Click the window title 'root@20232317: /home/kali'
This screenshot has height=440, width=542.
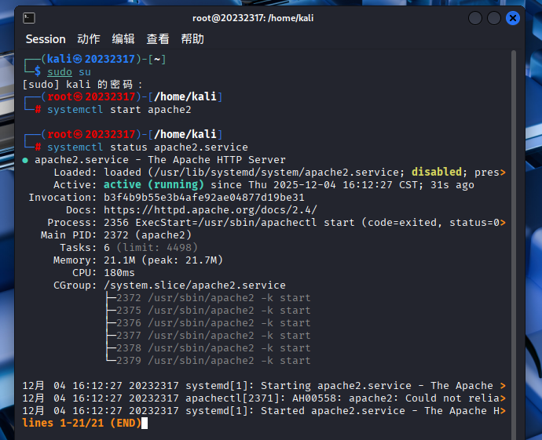[x=253, y=18]
